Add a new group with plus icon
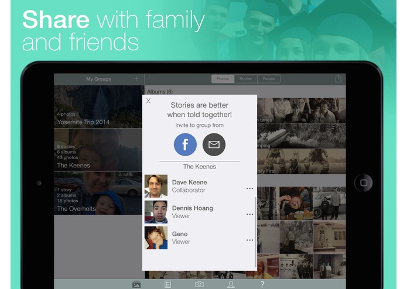Image resolution: width=407 pixels, height=289 pixels. tap(136, 78)
